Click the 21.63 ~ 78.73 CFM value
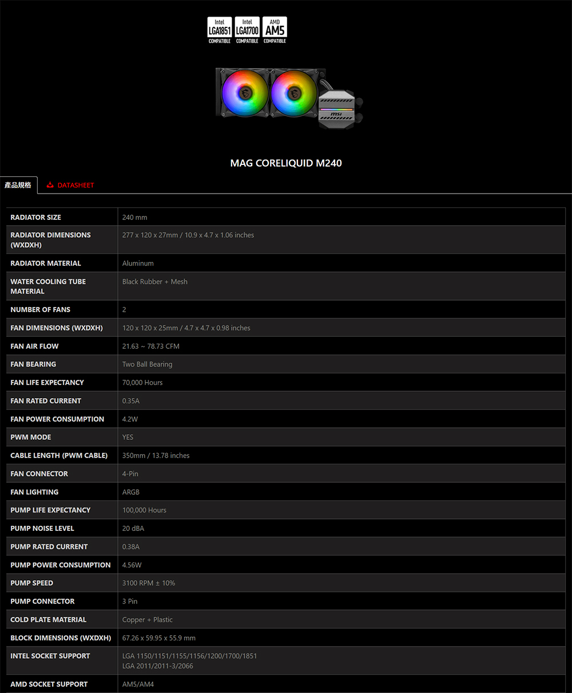 click(x=151, y=346)
